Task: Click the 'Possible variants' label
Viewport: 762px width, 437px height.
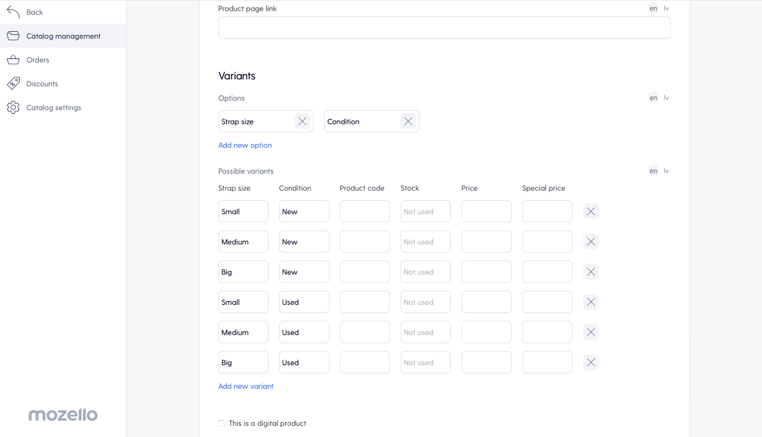Action: 246,171
